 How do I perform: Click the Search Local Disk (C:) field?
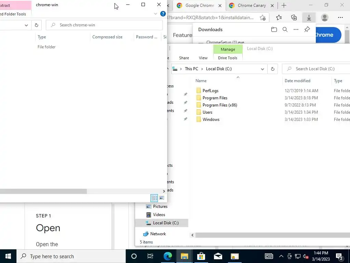coord(316,69)
